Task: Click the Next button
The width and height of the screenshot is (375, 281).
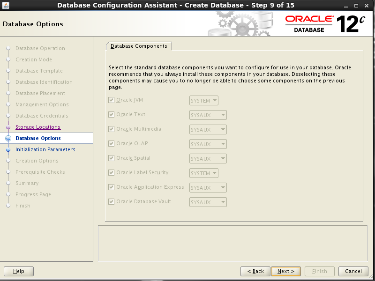Action: coord(286,272)
